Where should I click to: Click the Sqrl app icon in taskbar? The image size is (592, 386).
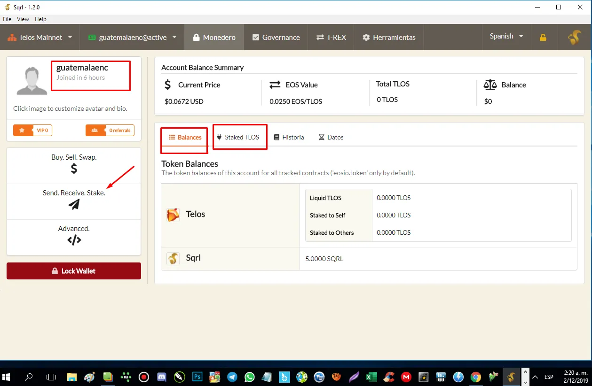511,377
